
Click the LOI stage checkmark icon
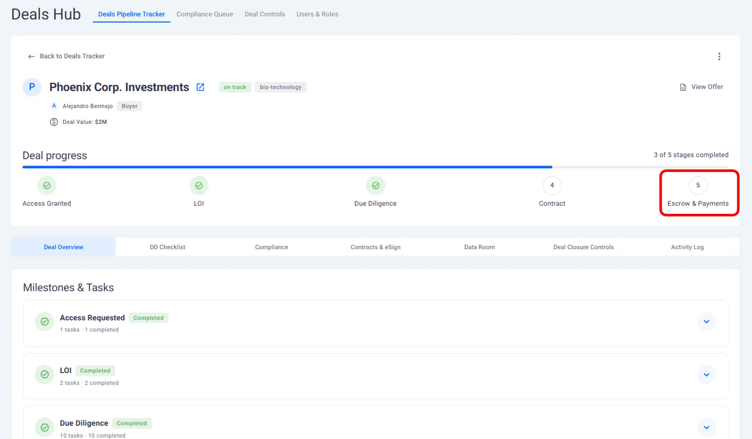point(199,185)
